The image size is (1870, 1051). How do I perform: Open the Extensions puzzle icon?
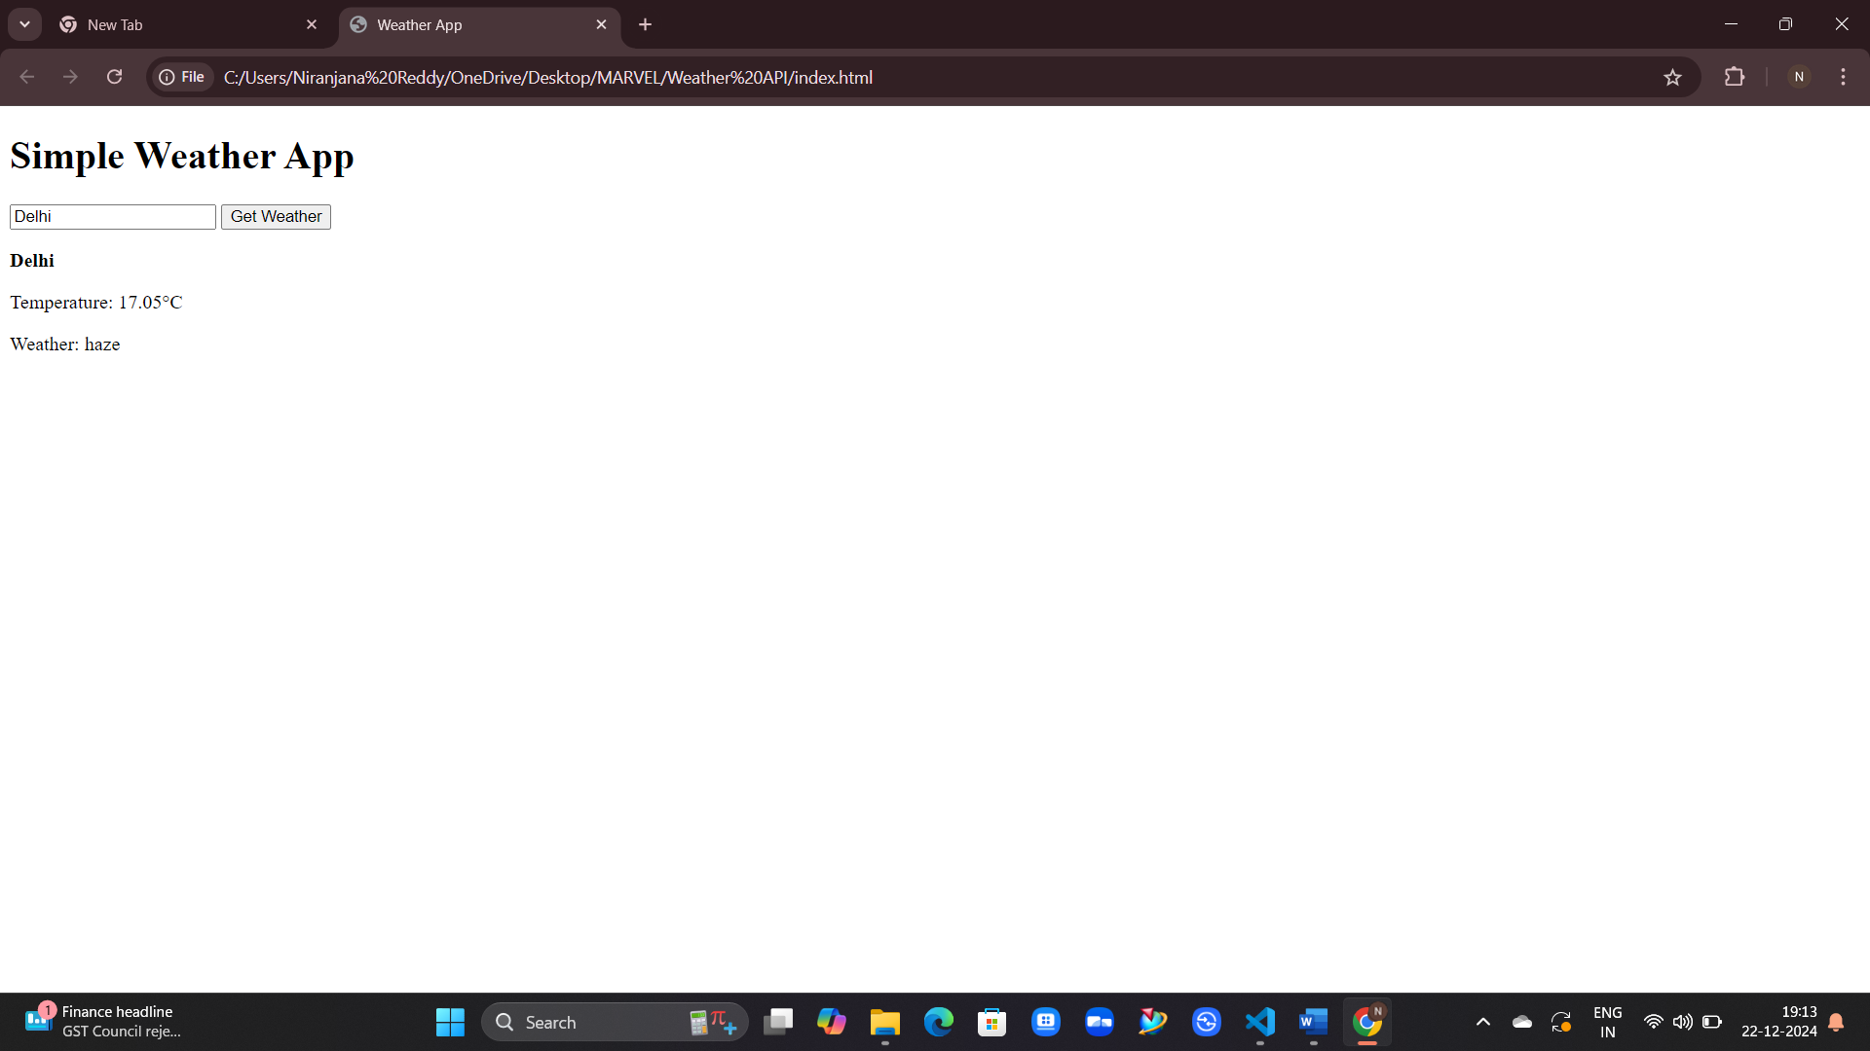tap(1735, 77)
